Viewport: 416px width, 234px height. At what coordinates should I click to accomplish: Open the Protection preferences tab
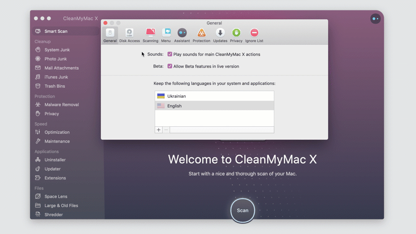pos(201,35)
